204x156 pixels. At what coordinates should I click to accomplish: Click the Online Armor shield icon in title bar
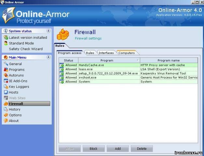[2, 2]
